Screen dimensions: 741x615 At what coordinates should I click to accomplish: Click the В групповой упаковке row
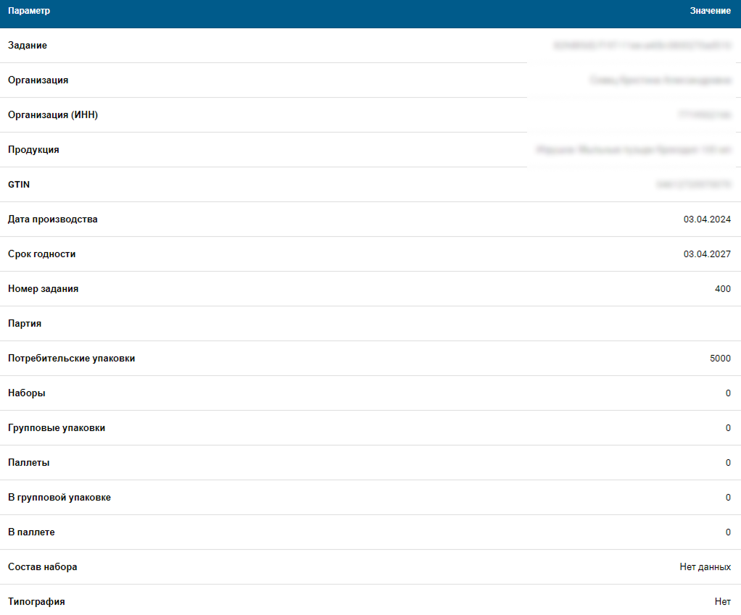pyautogui.click(x=57, y=498)
